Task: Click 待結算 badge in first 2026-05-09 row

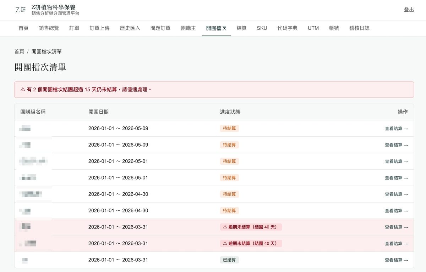Action: (229, 129)
